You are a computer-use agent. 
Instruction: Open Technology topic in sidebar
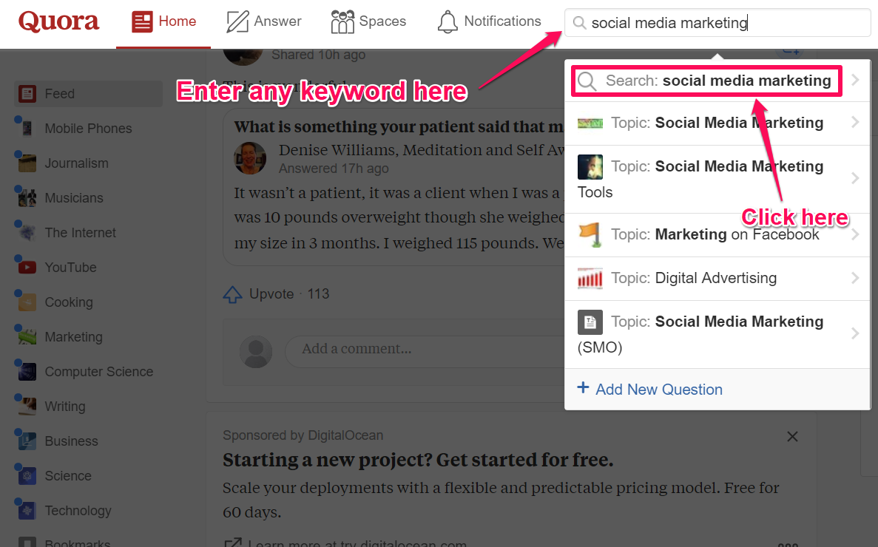[x=78, y=510]
